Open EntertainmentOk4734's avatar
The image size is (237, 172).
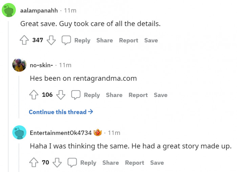click(19, 132)
